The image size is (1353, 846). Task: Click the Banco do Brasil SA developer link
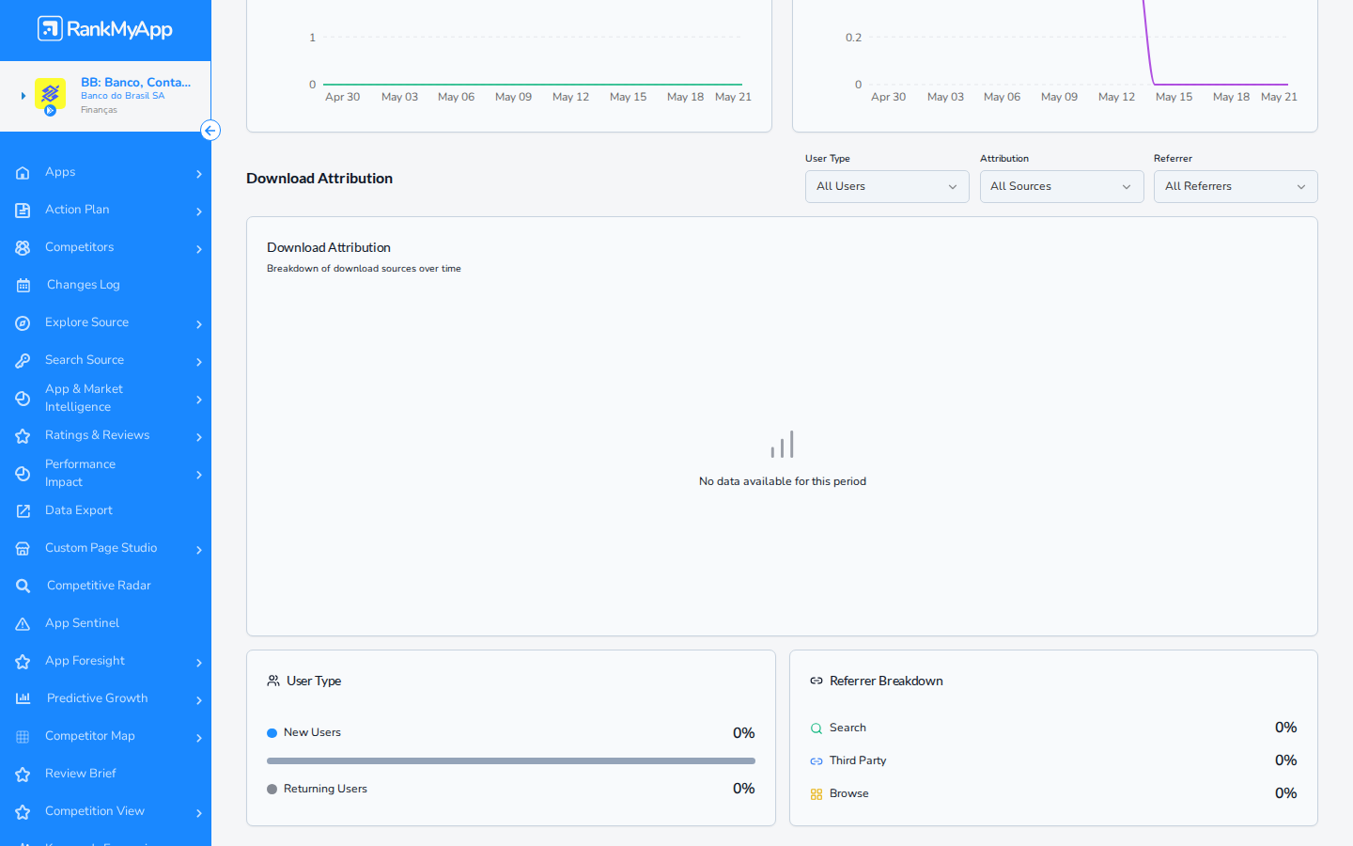[x=122, y=96]
